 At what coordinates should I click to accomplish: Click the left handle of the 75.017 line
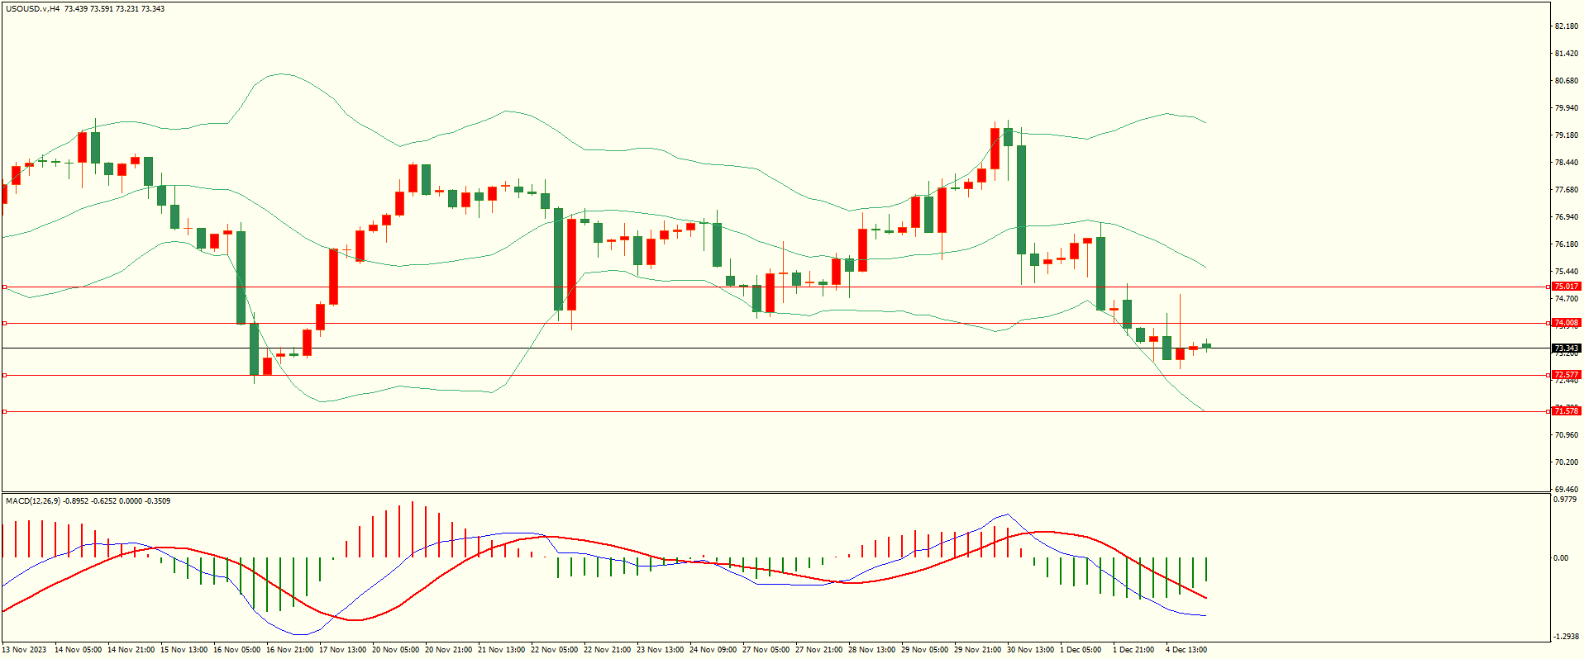(4, 287)
